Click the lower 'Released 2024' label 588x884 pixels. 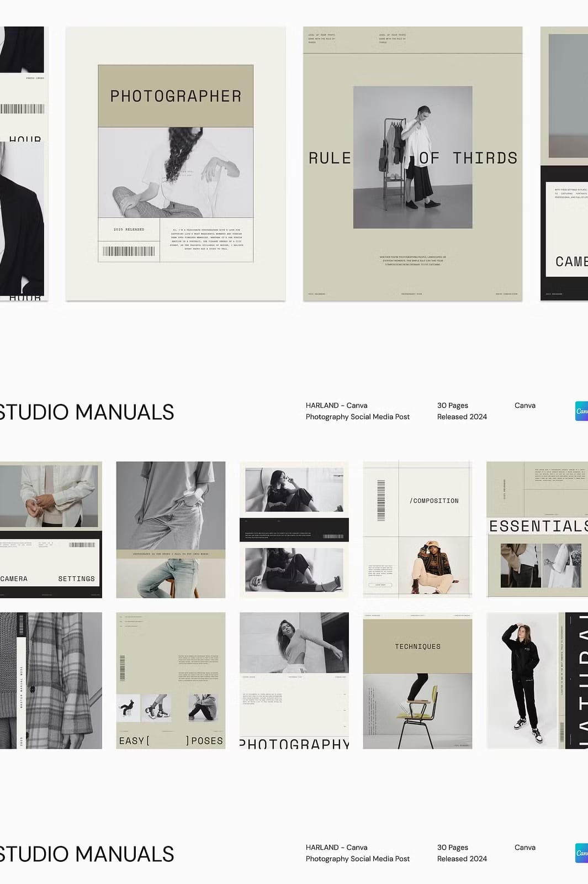[462, 859]
